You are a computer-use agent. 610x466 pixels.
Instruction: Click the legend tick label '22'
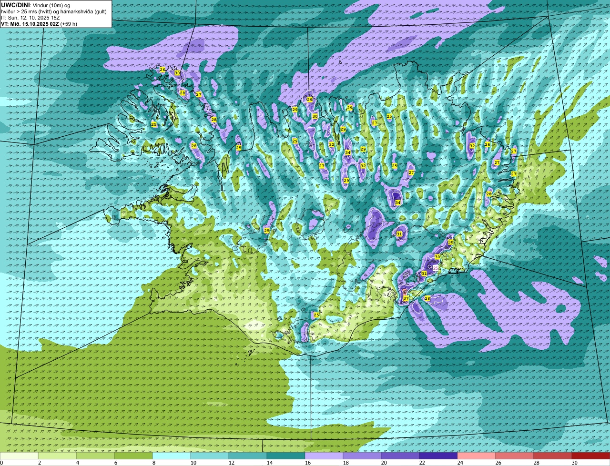point(422,463)
